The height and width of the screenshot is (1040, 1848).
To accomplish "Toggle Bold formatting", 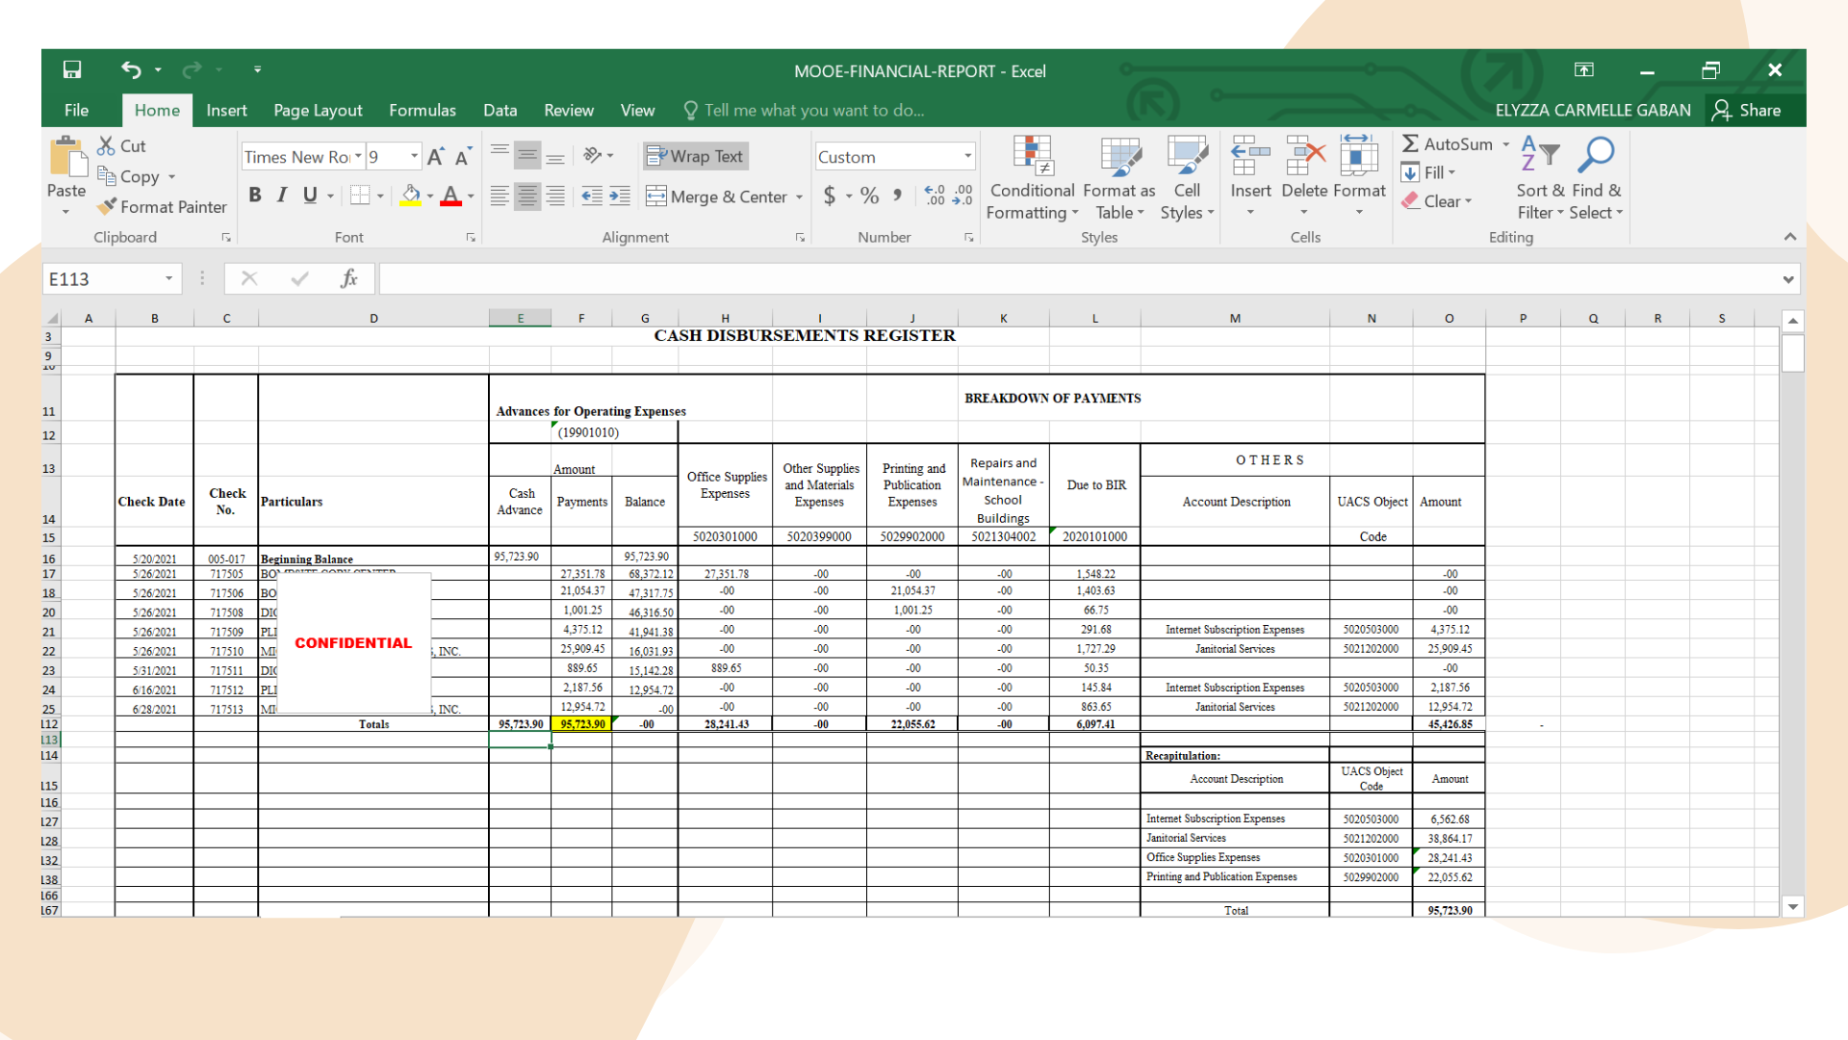I will [x=255, y=195].
